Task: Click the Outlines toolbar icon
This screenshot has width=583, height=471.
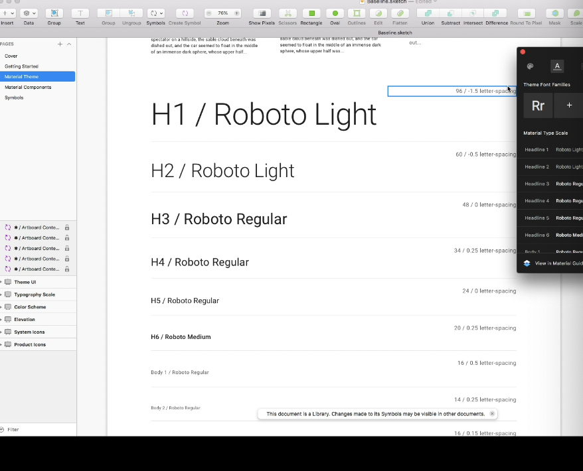Action: [357, 13]
